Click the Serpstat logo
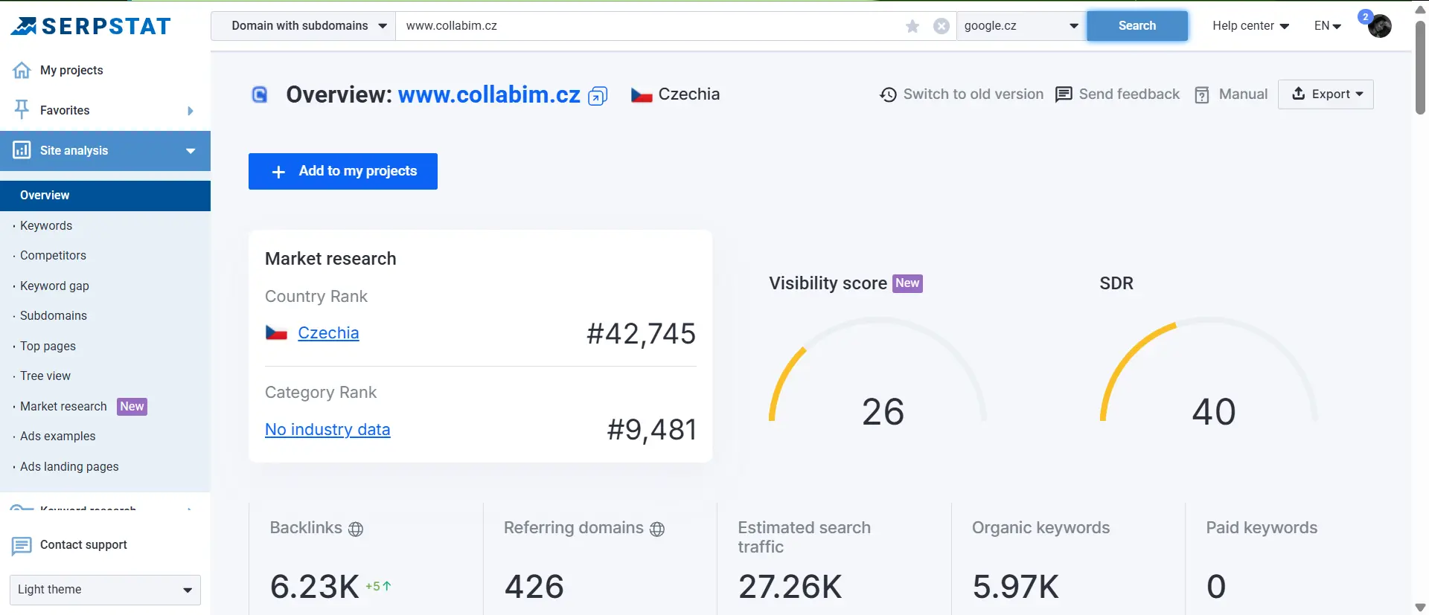The width and height of the screenshot is (1429, 615). (91, 27)
